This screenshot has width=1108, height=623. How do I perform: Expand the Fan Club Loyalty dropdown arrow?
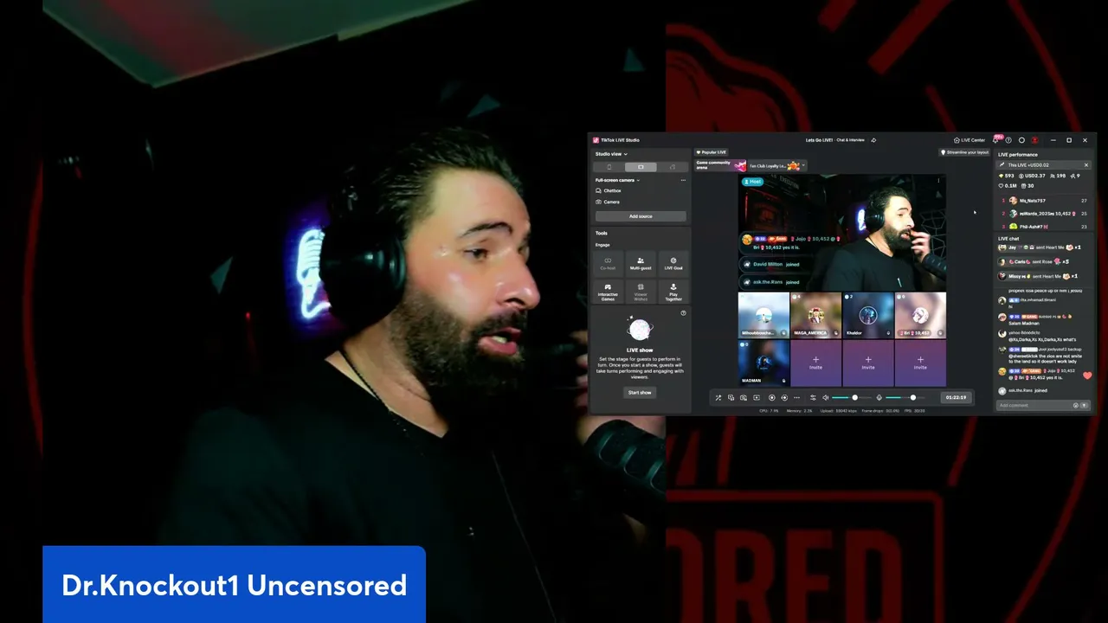(803, 165)
